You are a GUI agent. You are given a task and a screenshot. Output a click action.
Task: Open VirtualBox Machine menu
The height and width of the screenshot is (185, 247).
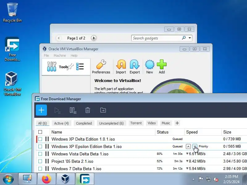(x=60, y=55)
